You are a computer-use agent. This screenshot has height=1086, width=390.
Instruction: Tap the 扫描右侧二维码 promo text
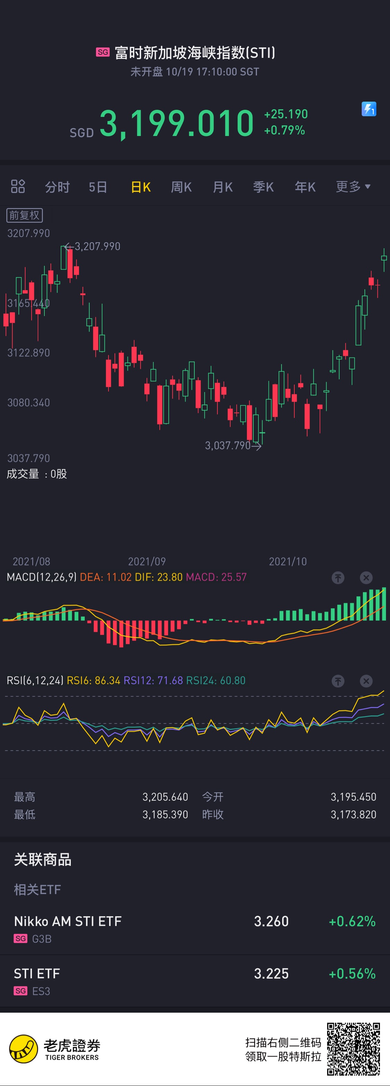[283, 1043]
